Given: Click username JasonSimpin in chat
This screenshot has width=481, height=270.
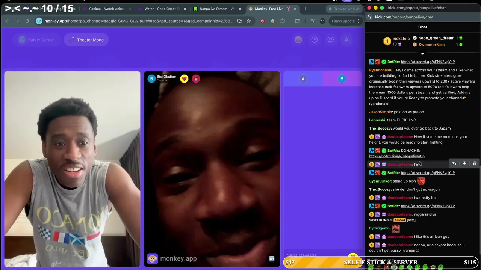Looking at the screenshot, I should click(381, 112).
